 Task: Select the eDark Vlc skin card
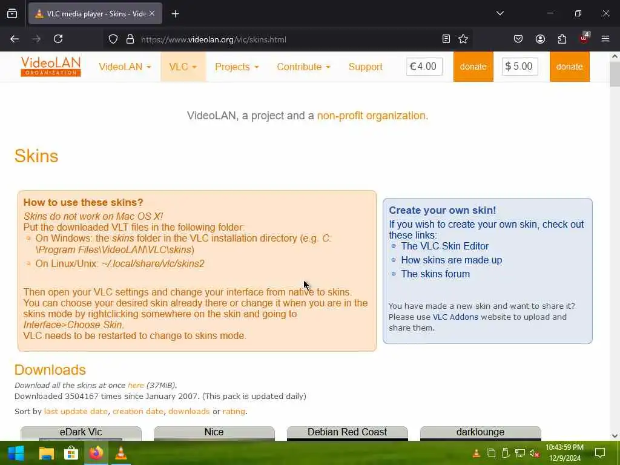click(x=81, y=433)
